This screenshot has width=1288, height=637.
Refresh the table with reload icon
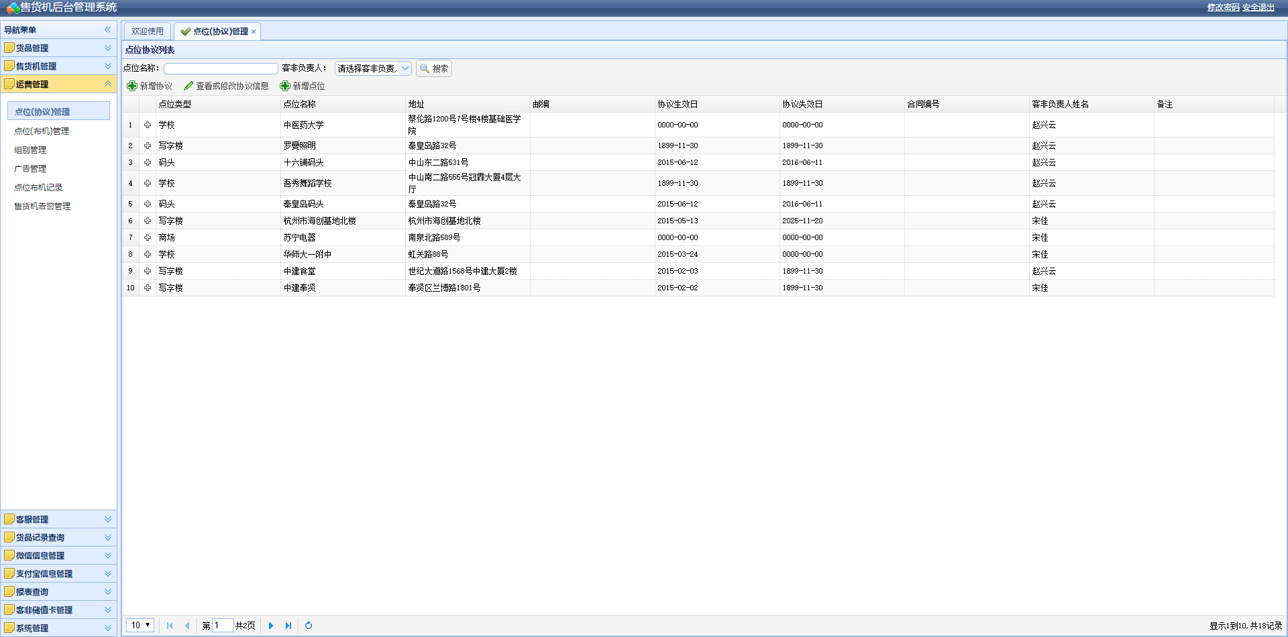(x=309, y=626)
